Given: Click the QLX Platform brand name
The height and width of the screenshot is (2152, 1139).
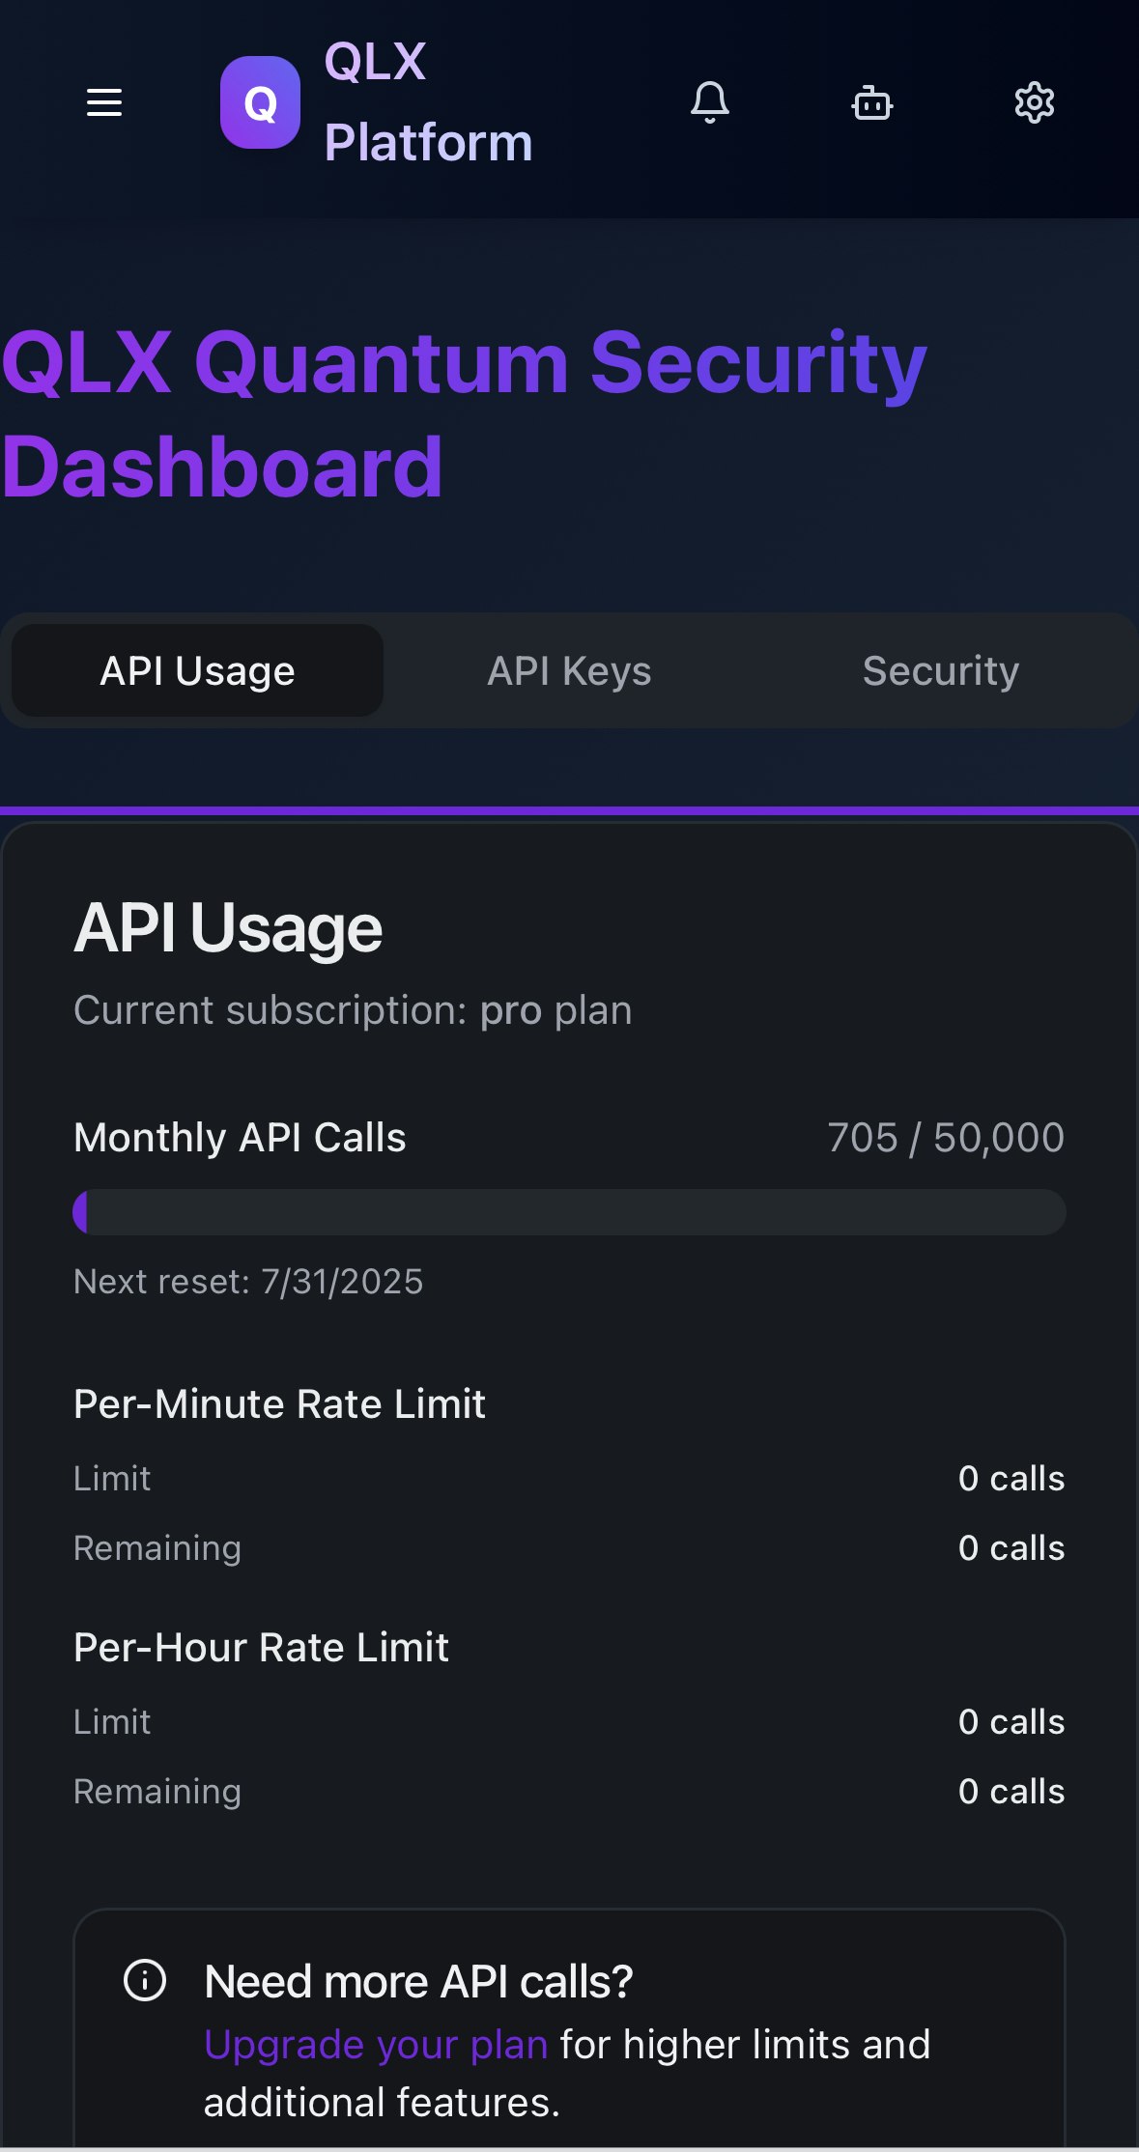Looking at the screenshot, I should point(428,102).
